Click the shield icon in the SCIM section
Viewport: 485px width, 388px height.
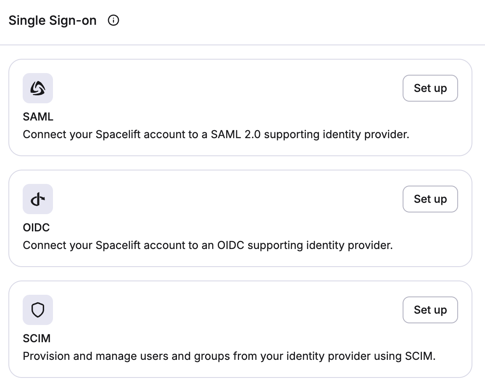[x=37, y=310]
